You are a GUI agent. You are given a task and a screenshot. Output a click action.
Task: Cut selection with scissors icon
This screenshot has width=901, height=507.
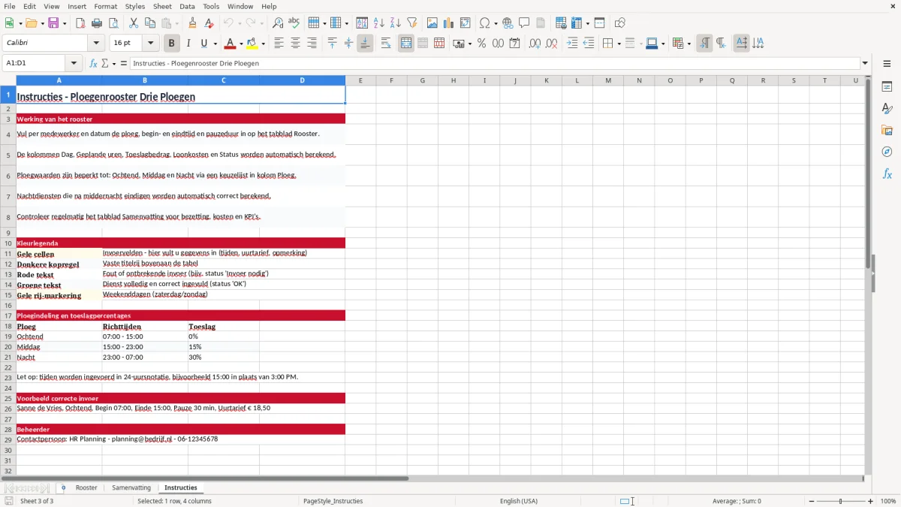tap(134, 23)
